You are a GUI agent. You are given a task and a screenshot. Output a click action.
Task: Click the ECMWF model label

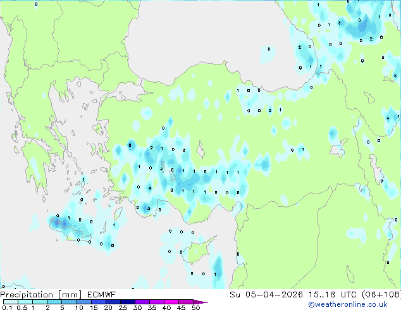click(x=102, y=295)
